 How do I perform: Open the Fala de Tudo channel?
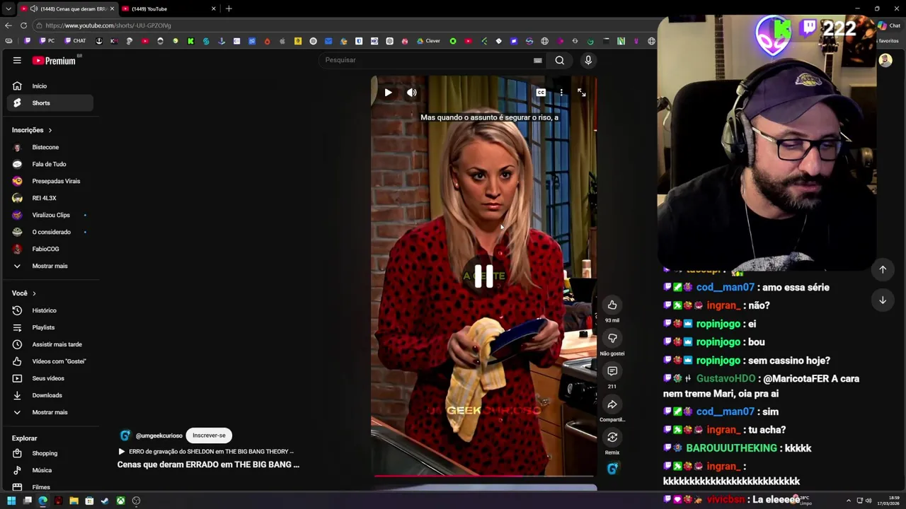point(50,164)
